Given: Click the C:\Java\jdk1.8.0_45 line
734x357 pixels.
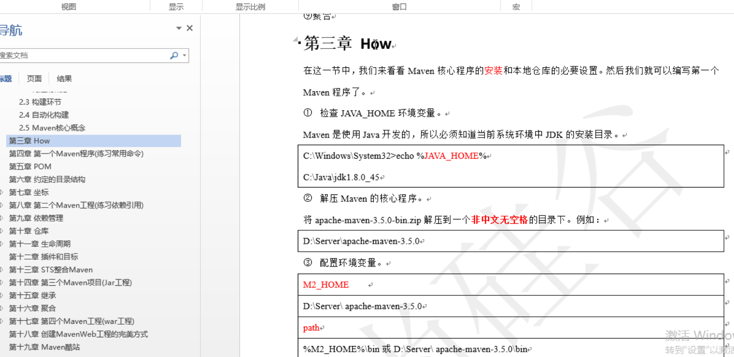Looking at the screenshot, I should tap(341, 177).
